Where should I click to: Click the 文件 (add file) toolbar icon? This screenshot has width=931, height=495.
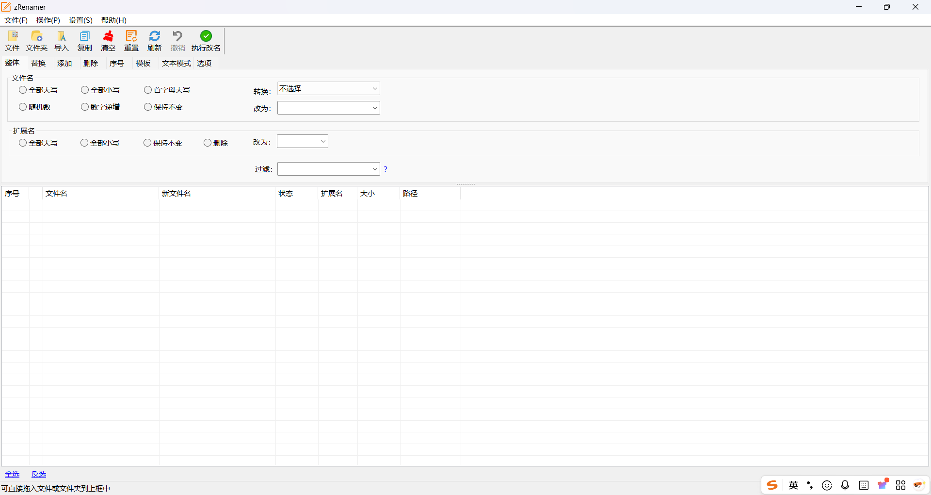pyautogui.click(x=12, y=36)
